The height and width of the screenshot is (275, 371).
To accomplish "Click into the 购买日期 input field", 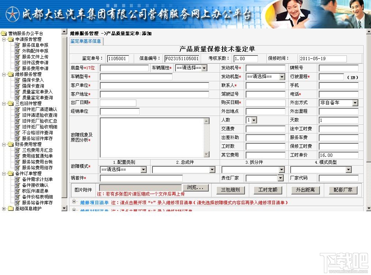I will click(265, 103).
